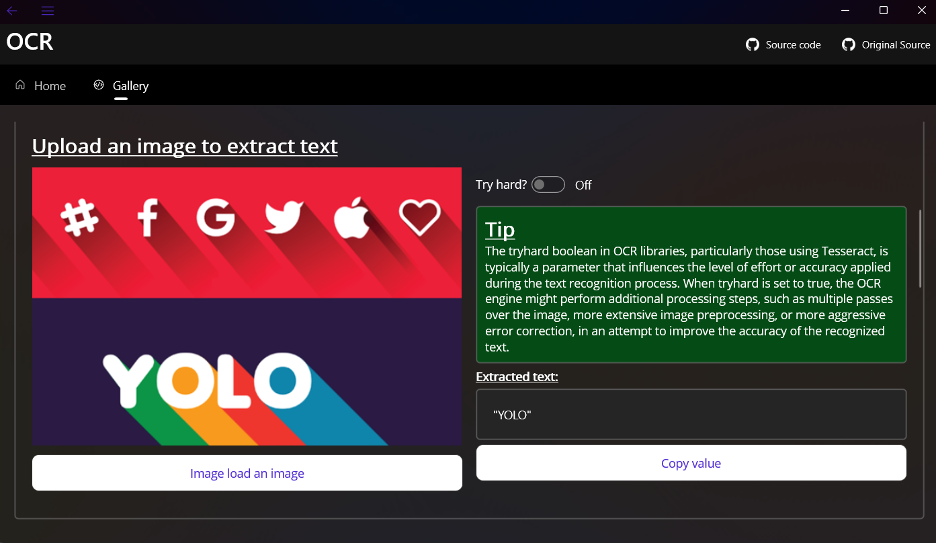Image resolution: width=936 pixels, height=543 pixels.
Task: Click the heart icon in the image
Action: 419,217
